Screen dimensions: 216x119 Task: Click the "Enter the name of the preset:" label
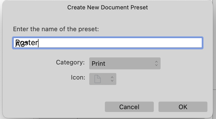tap(56, 29)
